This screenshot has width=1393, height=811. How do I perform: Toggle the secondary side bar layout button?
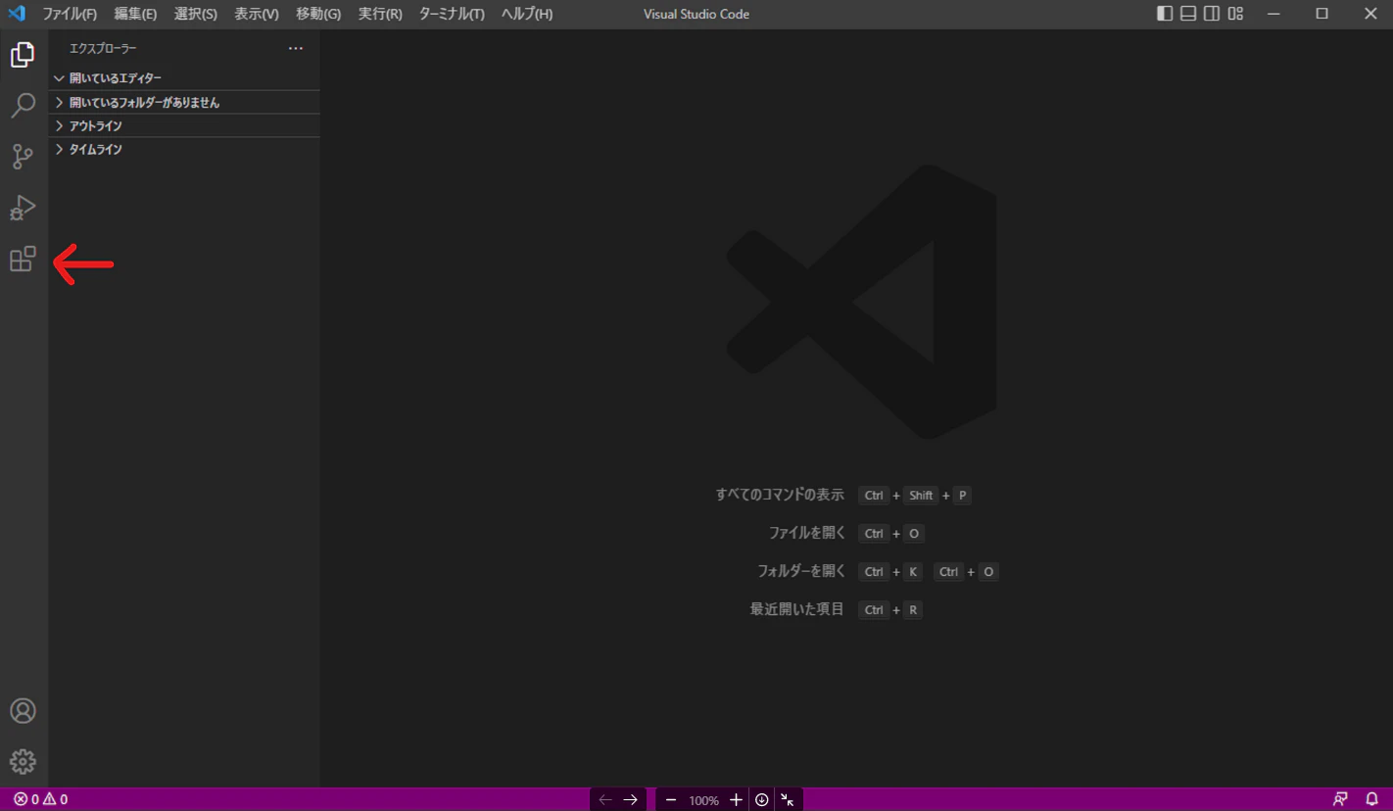coord(1212,14)
